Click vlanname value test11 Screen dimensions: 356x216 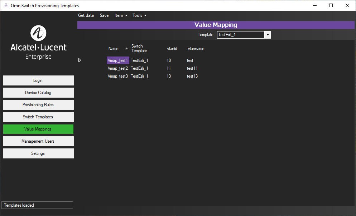pos(192,68)
